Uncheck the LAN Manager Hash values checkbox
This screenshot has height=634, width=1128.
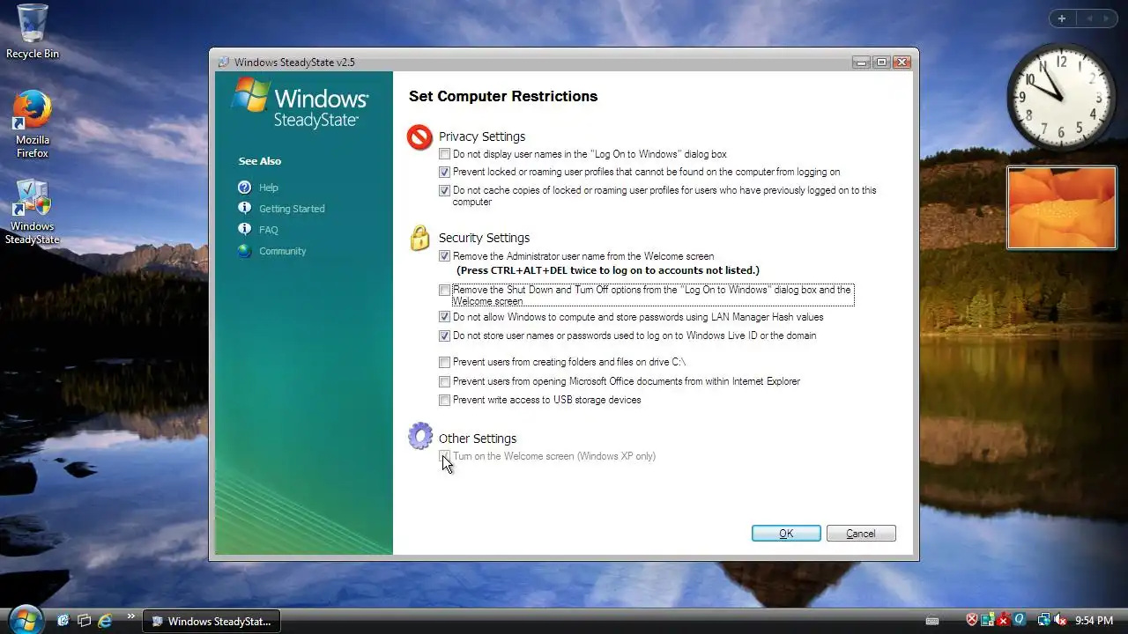point(445,317)
